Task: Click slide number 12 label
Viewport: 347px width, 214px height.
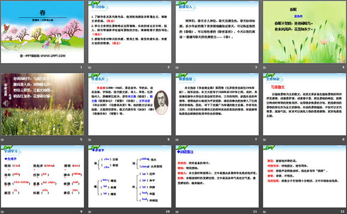Action: pyautogui.click(x=343, y=212)
